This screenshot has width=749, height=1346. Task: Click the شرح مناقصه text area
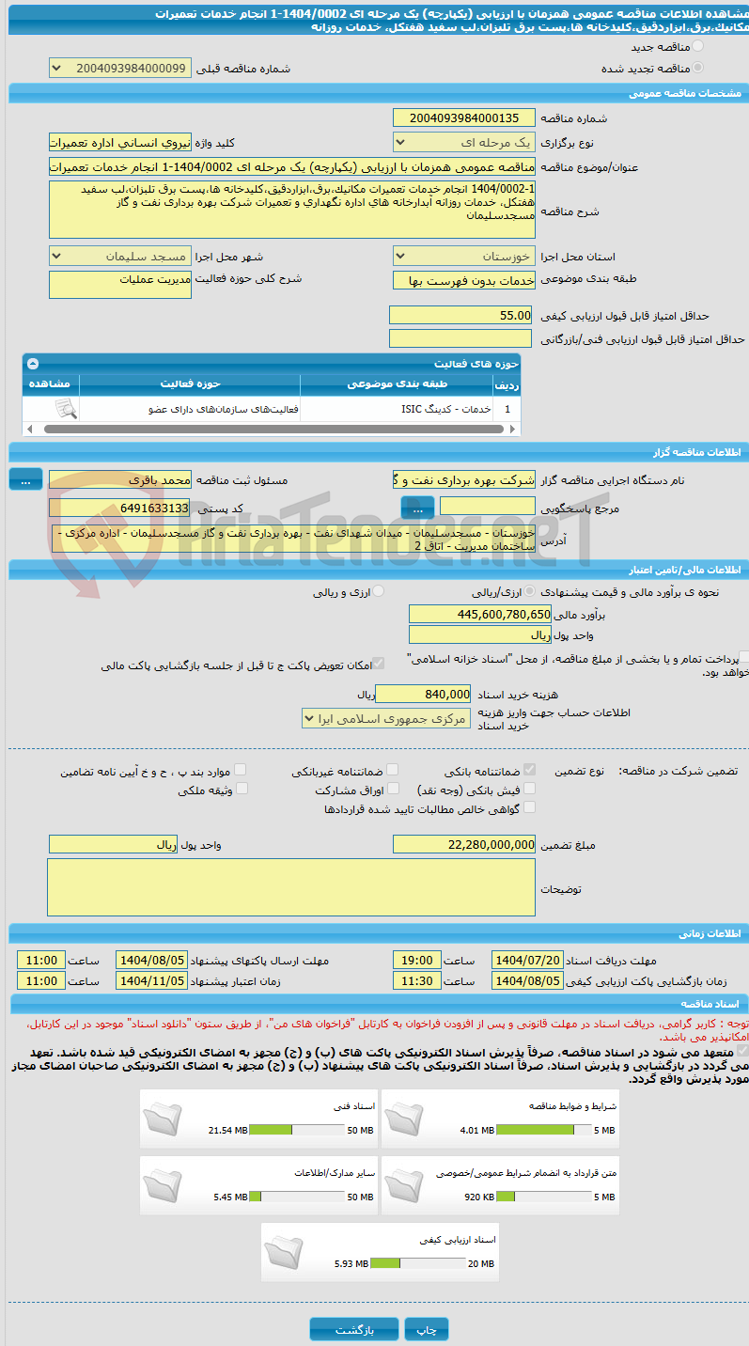[x=292, y=210]
